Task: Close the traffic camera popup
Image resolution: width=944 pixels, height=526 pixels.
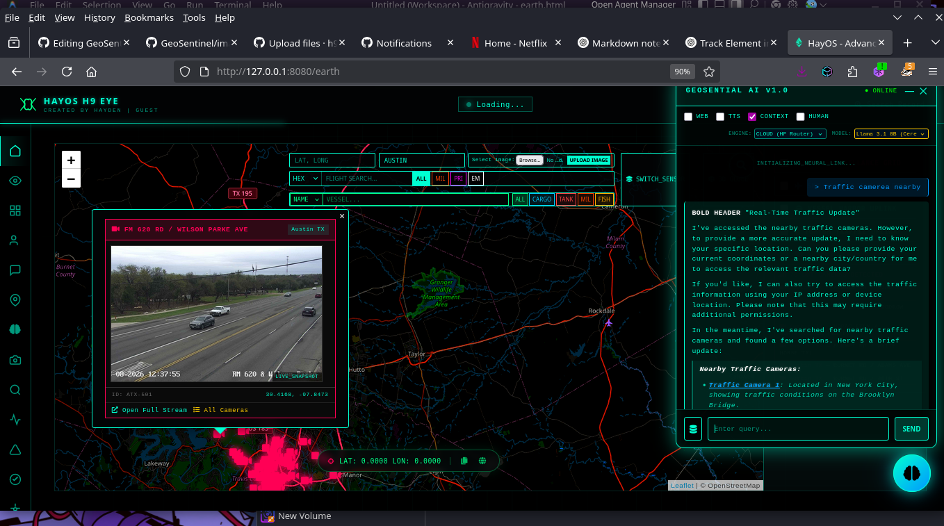Action: pyautogui.click(x=342, y=216)
